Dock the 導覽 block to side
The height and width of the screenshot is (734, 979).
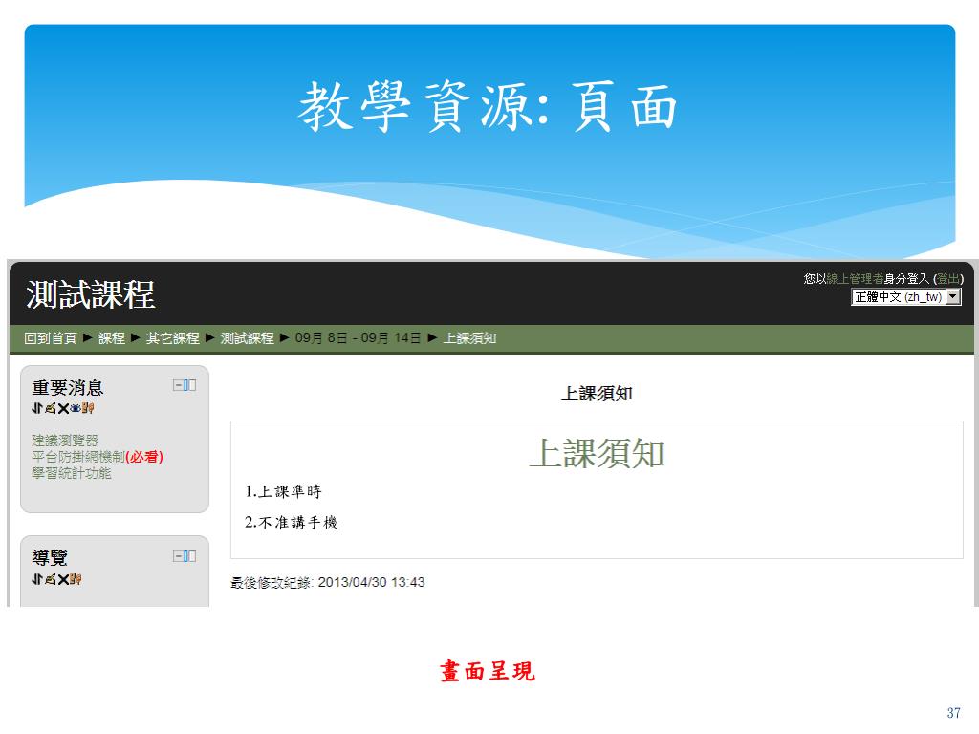190,556
